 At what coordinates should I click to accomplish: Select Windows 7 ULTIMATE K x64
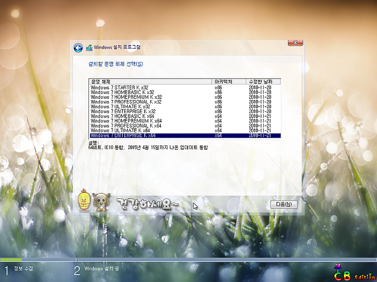pos(185,130)
